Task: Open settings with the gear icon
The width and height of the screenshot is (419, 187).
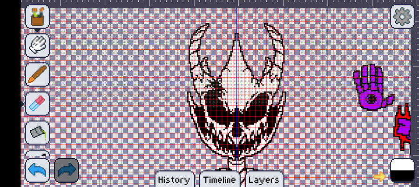Action: point(402,17)
